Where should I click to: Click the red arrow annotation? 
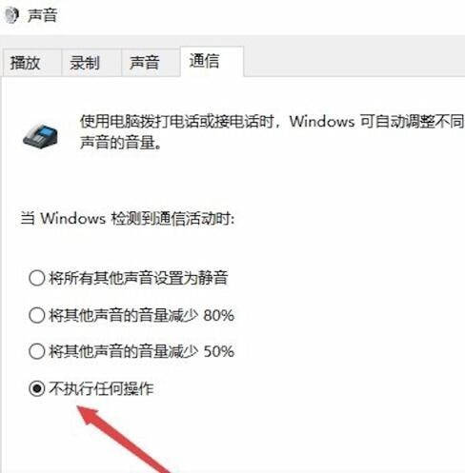(123, 439)
